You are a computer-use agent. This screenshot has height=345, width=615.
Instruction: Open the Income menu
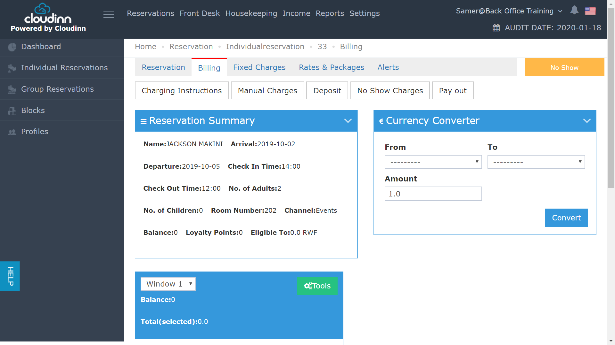(296, 13)
